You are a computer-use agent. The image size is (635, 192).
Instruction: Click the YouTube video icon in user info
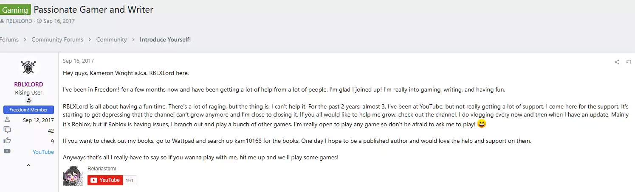point(7,151)
